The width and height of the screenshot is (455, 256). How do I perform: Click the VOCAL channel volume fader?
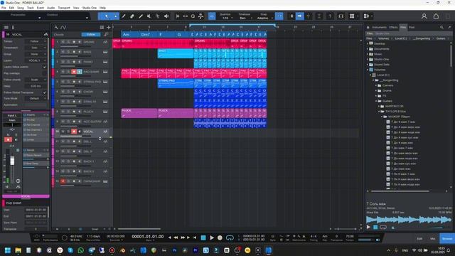pos(12,161)
